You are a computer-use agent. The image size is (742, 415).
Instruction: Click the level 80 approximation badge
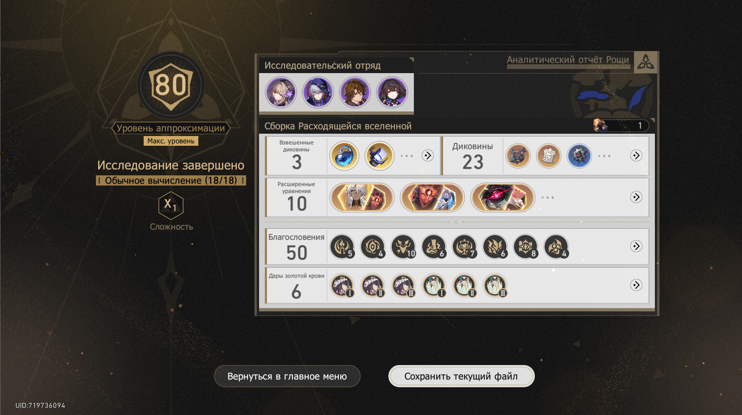coord(171,86)
